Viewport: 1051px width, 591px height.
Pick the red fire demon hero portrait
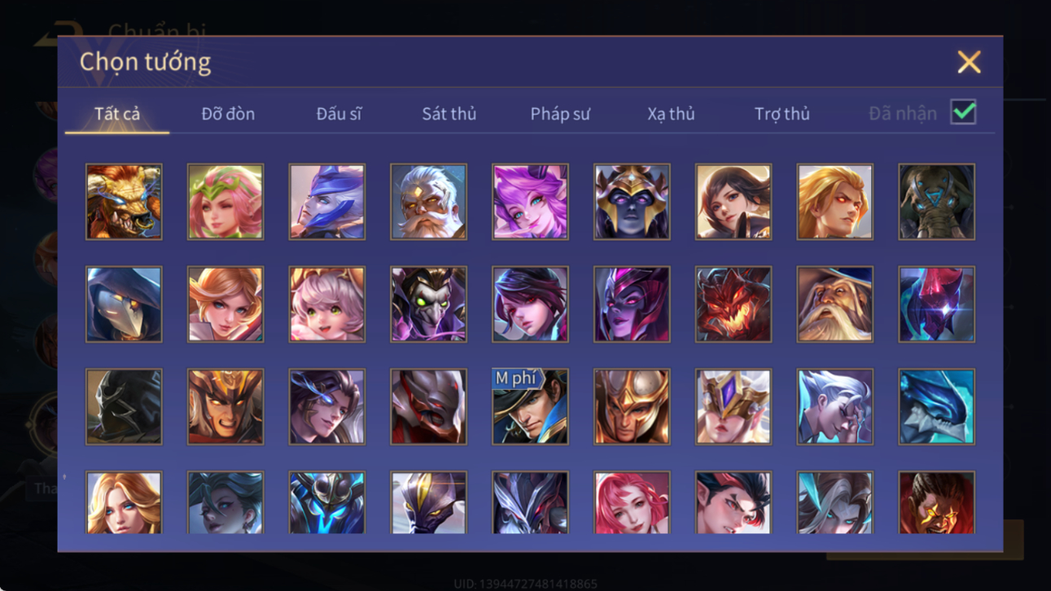click(734, 304)
